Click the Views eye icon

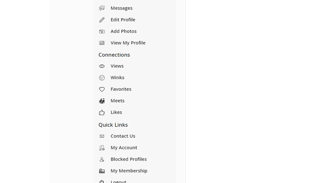click(102, 66)
